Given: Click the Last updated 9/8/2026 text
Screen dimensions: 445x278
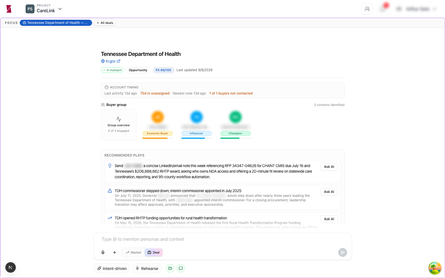Looking at the screenshot, I should [194, 70].
